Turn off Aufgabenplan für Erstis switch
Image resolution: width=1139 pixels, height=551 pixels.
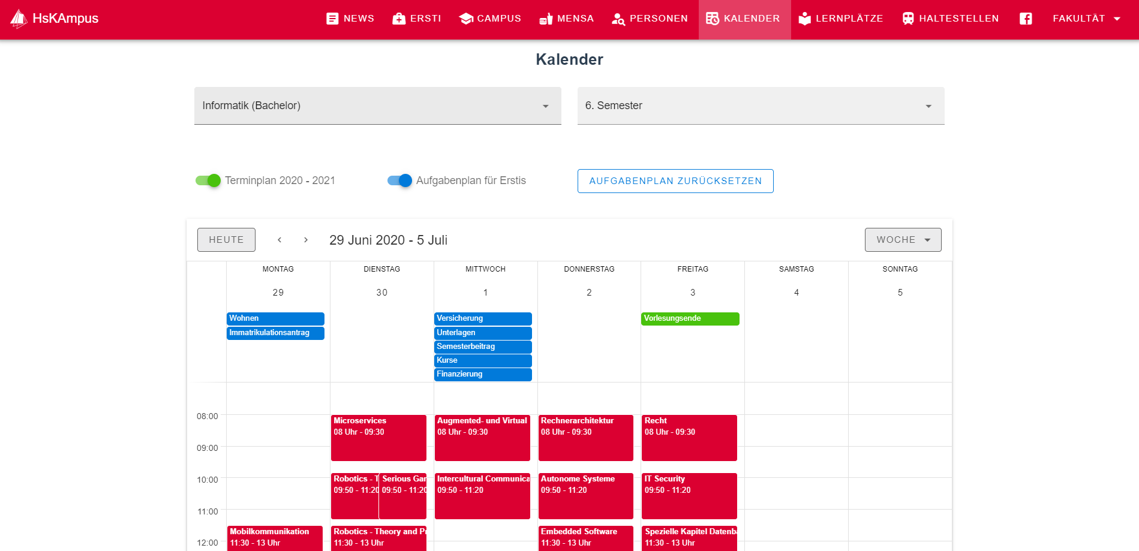(x=400, y=180)
